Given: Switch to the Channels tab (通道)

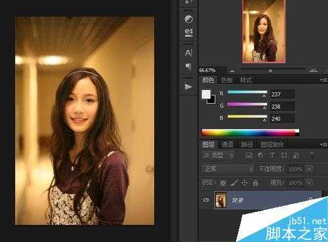Looking at the screenshot, I should tap(228, 144).
